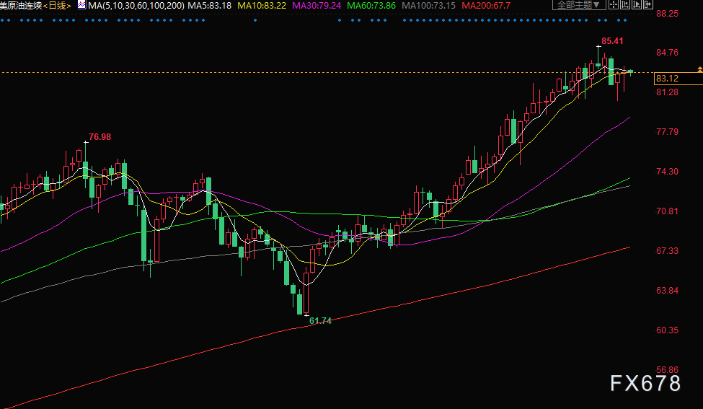Click the MA100:73.15 value

coord(428,5)
